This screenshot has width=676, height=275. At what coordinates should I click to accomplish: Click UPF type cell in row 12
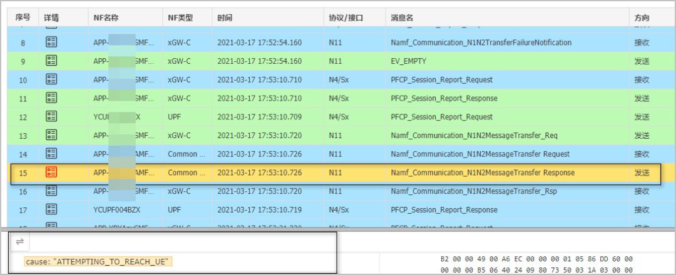174,117
